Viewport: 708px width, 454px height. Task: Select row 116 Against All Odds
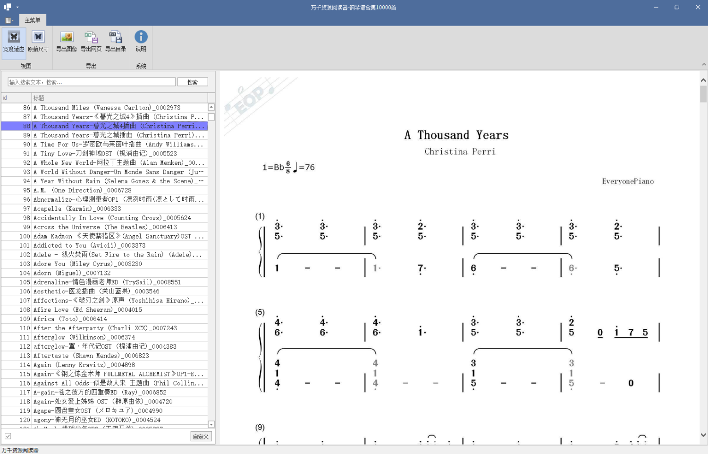tap(104, 383)
